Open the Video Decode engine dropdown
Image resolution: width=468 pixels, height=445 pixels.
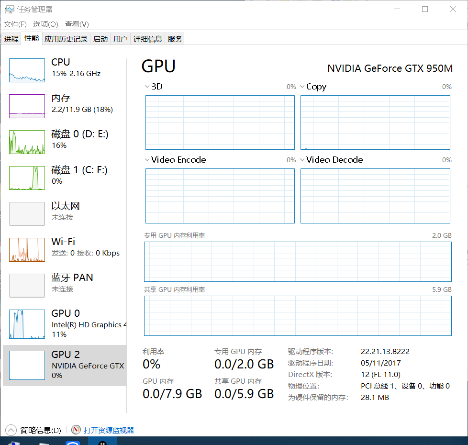302,160
